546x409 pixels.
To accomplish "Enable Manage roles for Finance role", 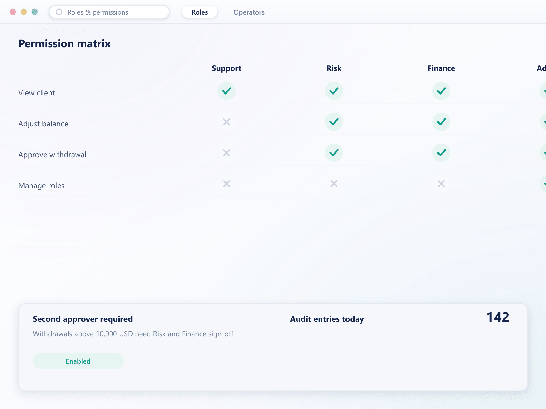I will pos(441,184).
